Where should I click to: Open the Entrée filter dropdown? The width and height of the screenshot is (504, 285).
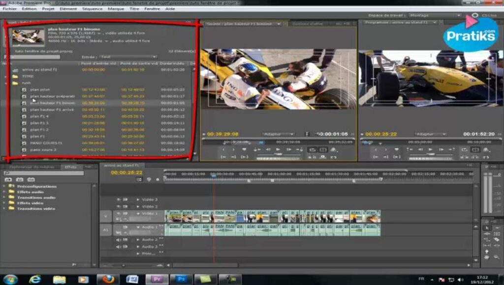click(128, 57)
